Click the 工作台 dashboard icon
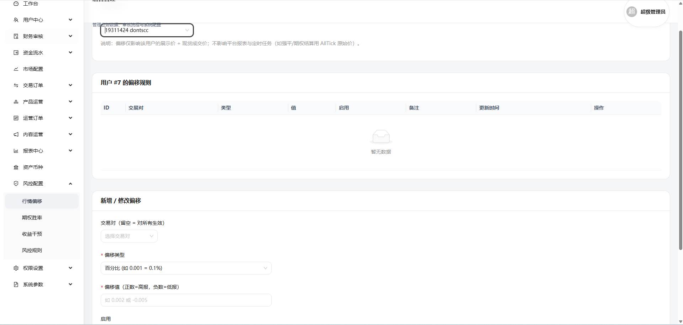 (16, 4)
